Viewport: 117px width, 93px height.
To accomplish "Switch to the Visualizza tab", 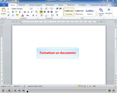I will click(82, 5).
